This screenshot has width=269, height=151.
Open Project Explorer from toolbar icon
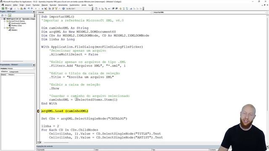click(50, 8)
